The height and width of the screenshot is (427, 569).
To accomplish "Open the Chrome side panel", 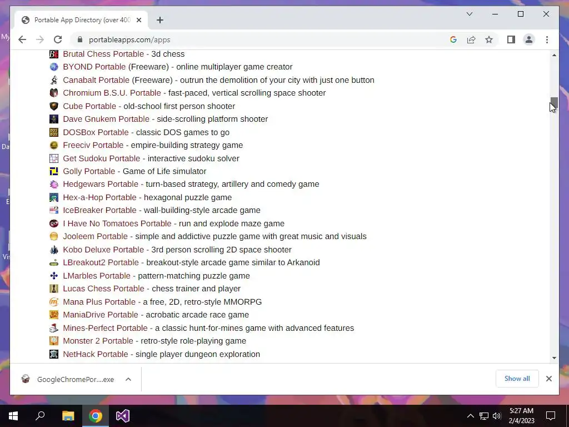I will coord(511,39).
